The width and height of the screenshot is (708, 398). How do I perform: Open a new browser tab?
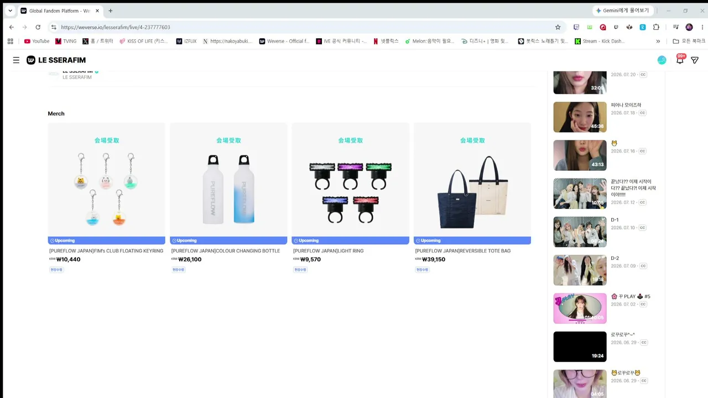(x=110, y=11)
